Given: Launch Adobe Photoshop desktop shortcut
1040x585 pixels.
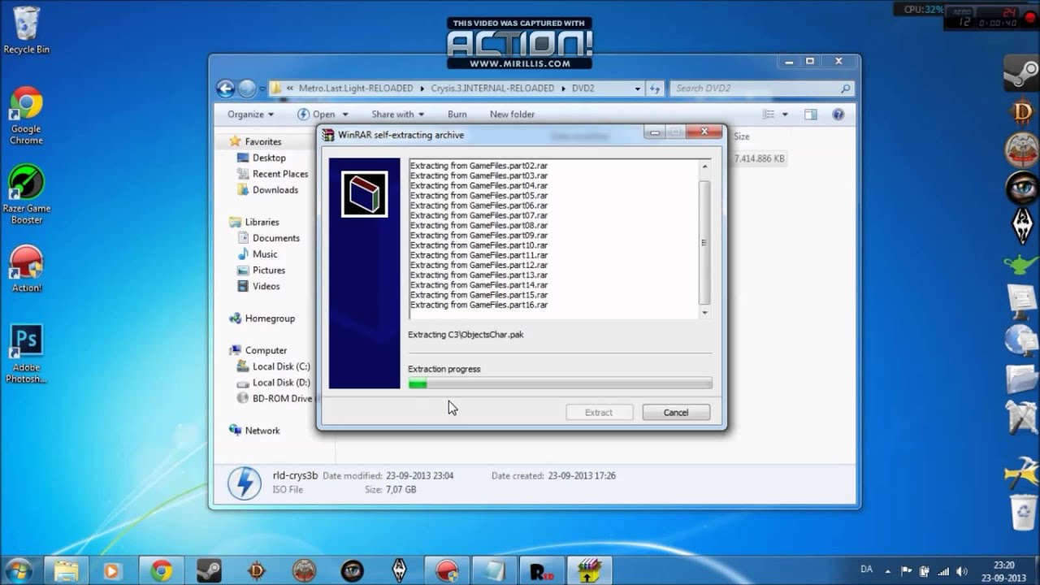Looking at the screenshot, I should [26, 354].
